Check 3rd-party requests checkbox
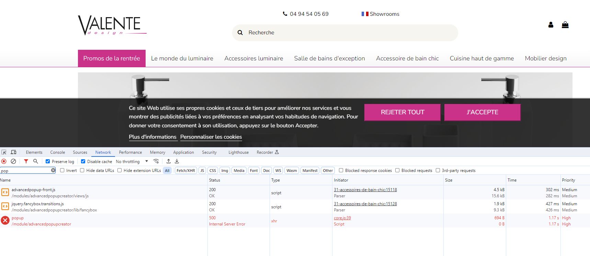Viewport: 590px width, 256px height. coord(438,170)
